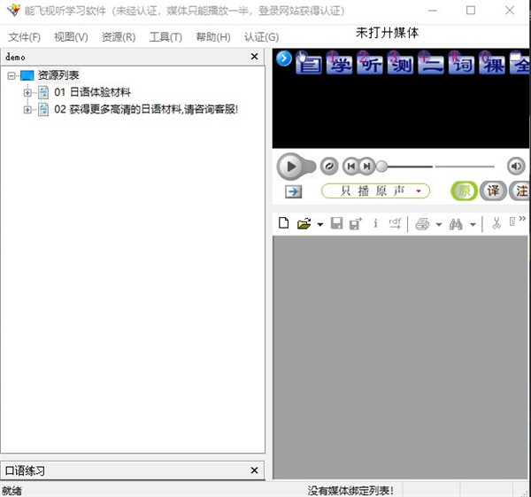The height and width of the screenshot is (497, 531).
Task: Mute the speaker volume icon
Action: pos(515,166)
